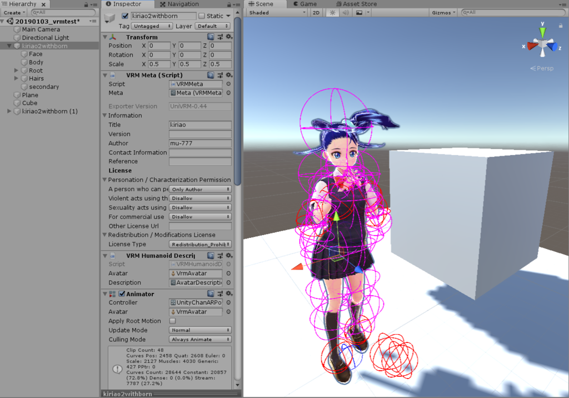Switch to the Asset Store tab
The height and width of the screenshot is (398, 569).
(356, 4)
